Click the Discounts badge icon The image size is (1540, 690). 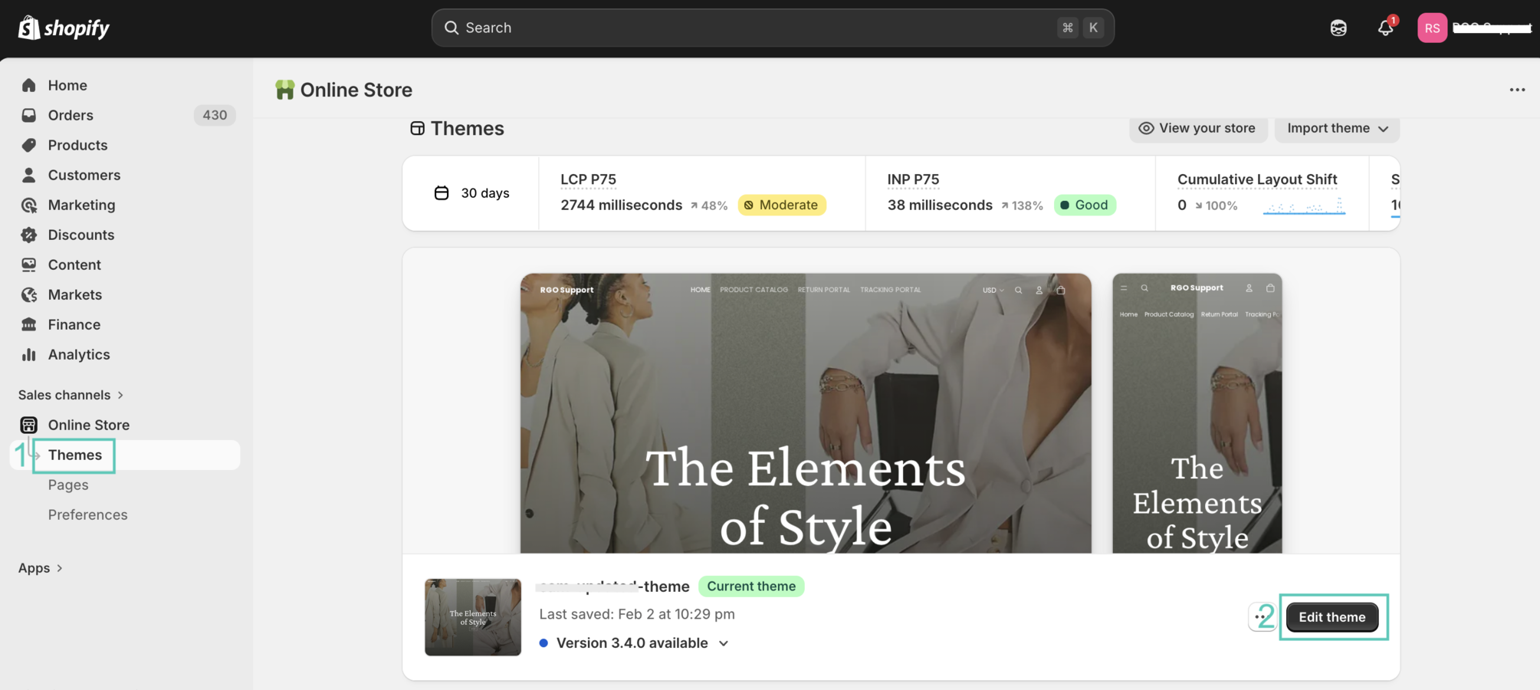tap(29, 235)
